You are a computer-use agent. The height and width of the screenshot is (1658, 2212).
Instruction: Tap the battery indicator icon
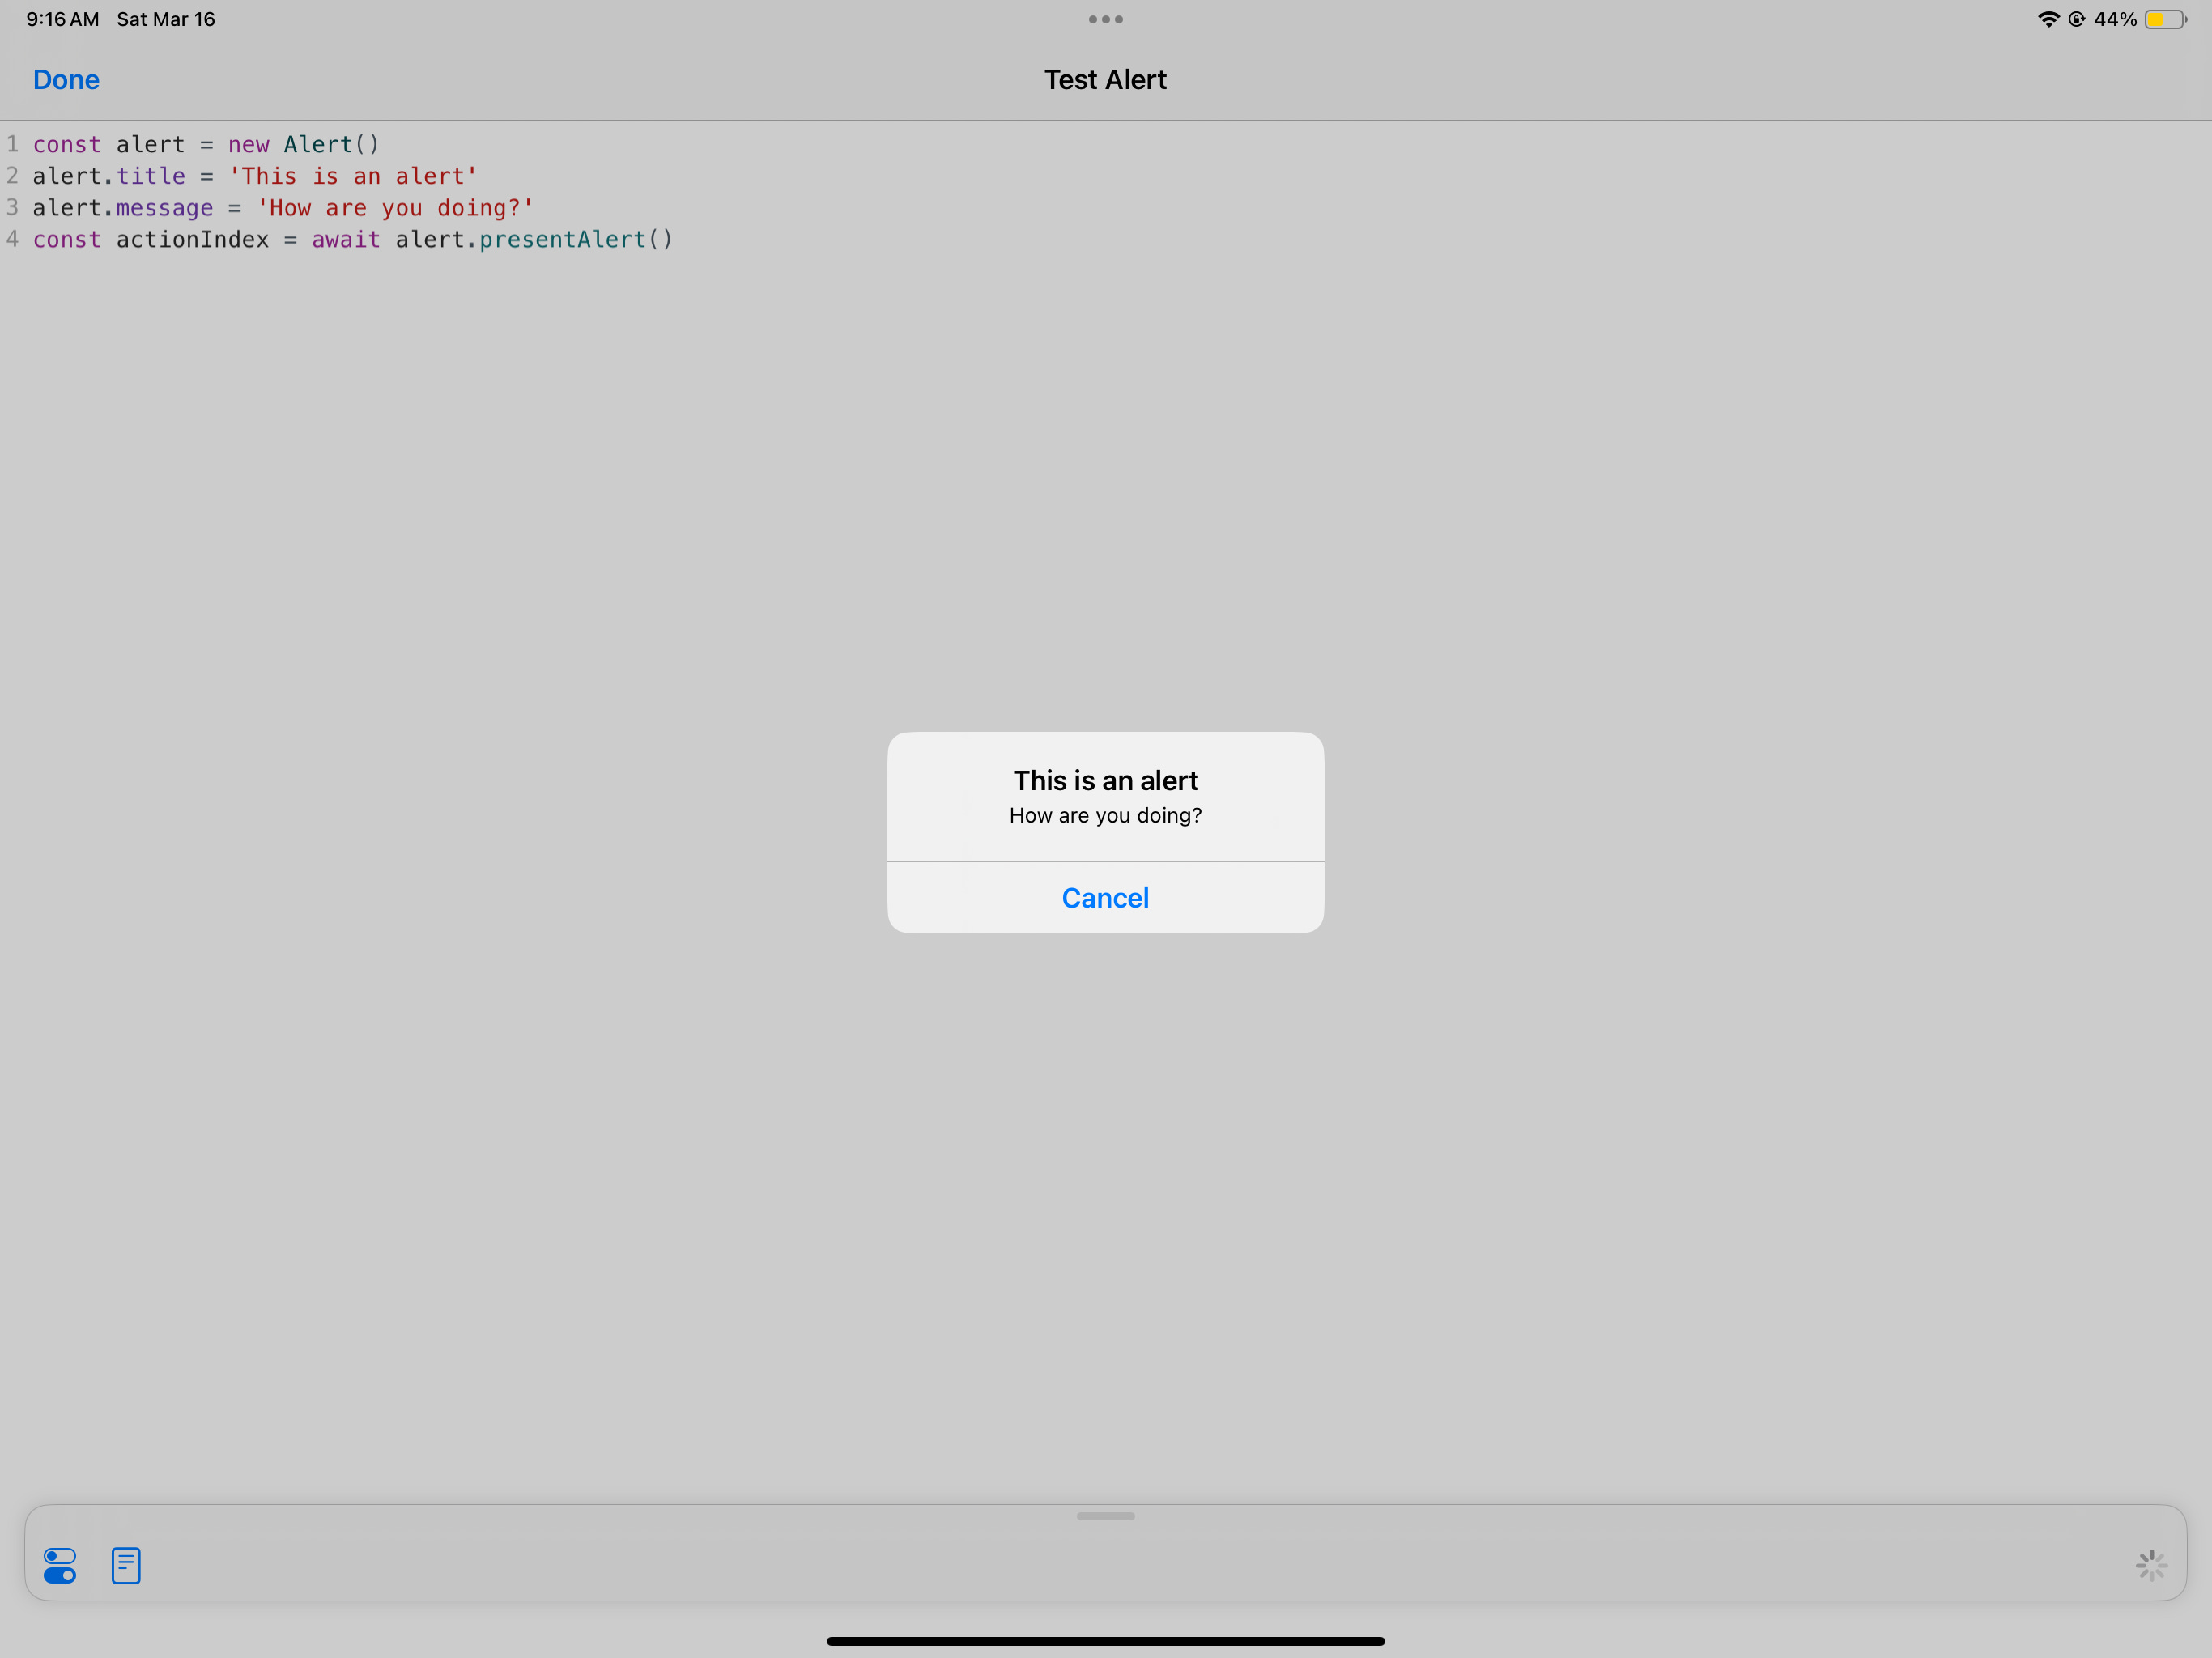click(x=2165, y=19)
